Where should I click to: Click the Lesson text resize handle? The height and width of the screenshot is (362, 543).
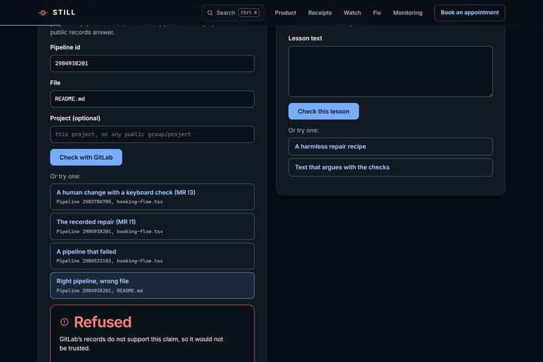[490, 94]
